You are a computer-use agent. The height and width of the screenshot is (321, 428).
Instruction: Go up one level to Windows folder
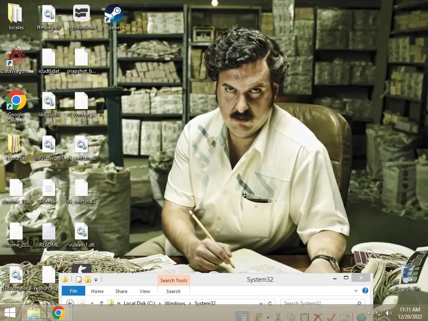point(101,303)
